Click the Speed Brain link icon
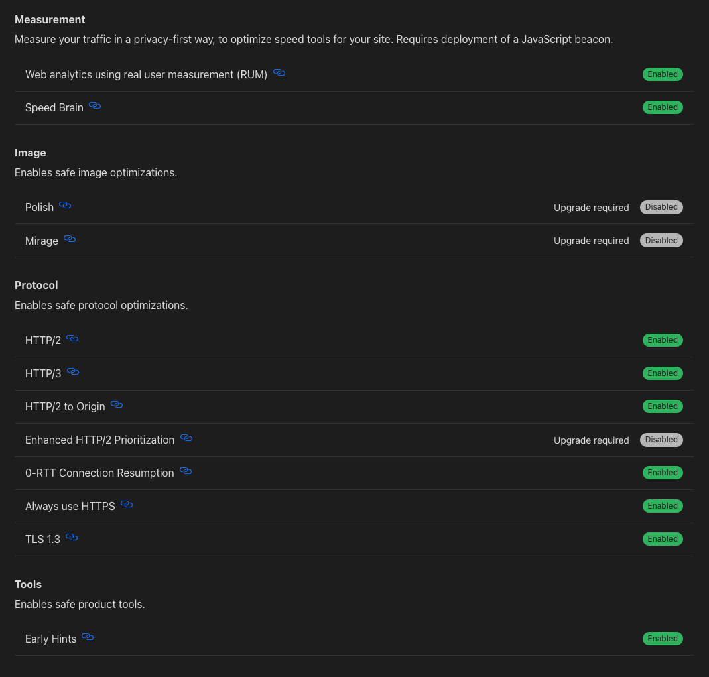 [x=94, y=105]
